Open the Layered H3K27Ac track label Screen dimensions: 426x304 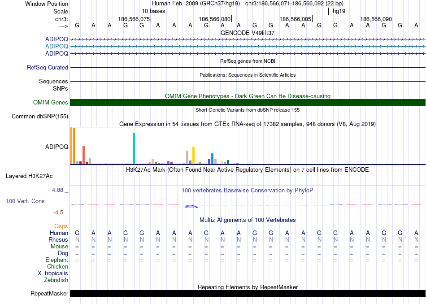pos(29,176)
